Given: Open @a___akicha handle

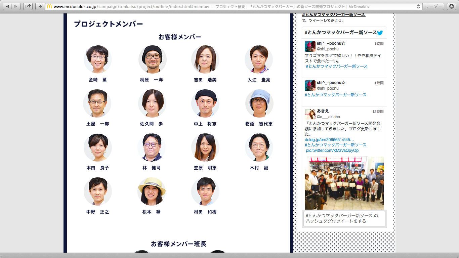Looking at the screenshot, I should (328, 117).
